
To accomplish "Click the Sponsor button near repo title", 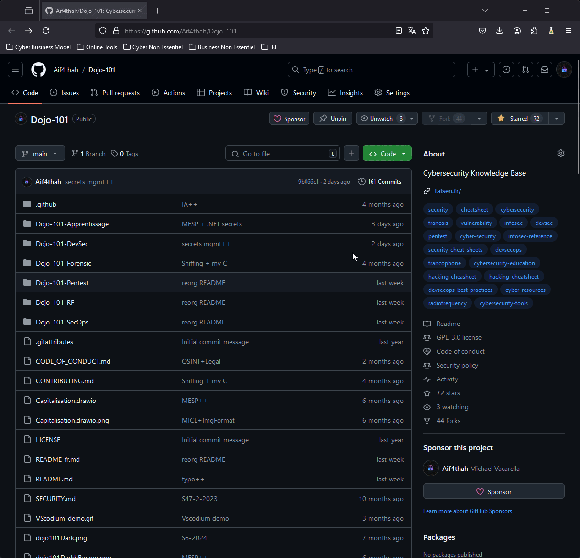I will pyautogui.click(x=289, y=118).
